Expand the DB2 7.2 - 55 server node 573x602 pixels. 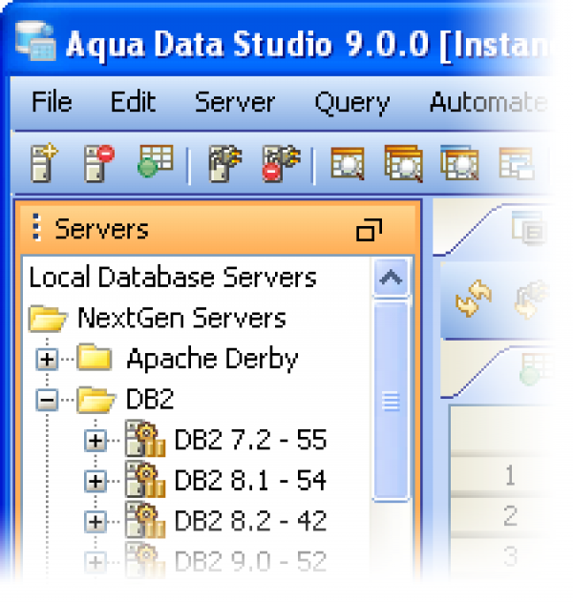click(x=95, y=441)
